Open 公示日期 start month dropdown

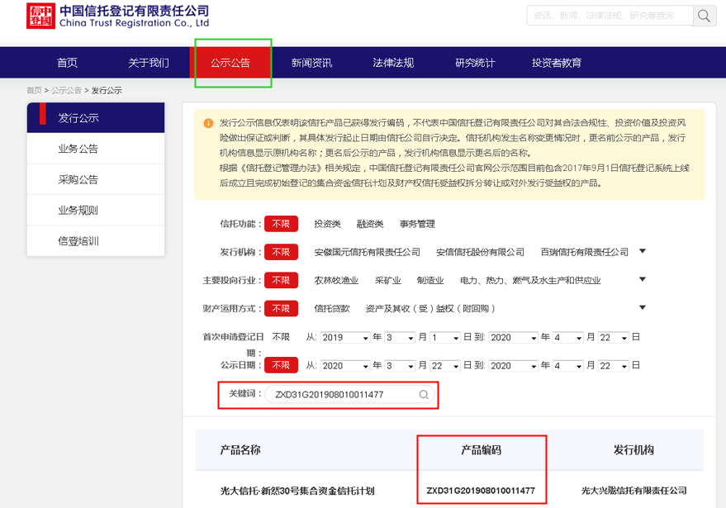coord(400,366)
